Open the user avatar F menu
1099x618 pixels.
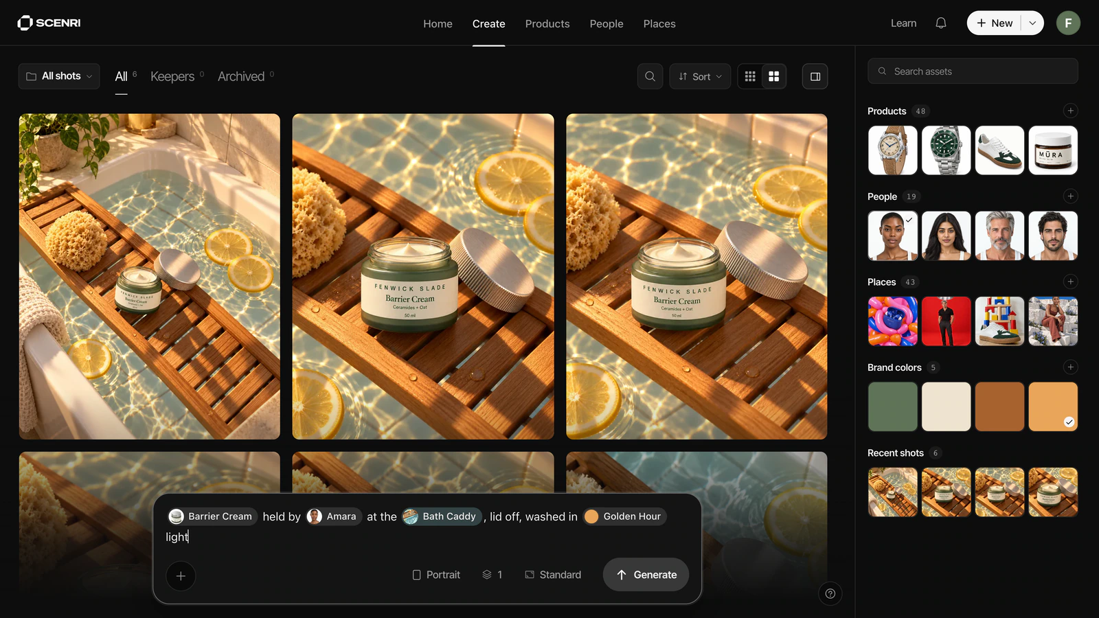1068,23
